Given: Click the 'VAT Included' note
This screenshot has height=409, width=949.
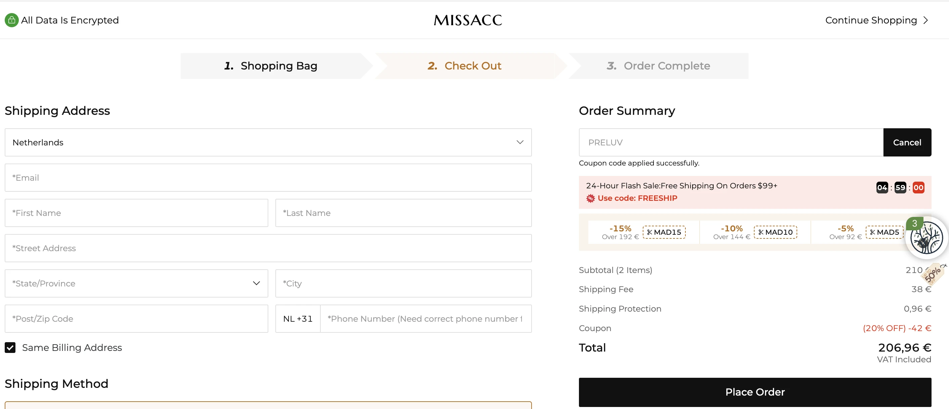Looking at the screenshot, I should coord(904,360).
